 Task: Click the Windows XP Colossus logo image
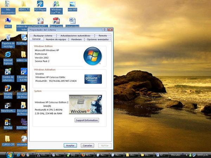tap(85, 104)
